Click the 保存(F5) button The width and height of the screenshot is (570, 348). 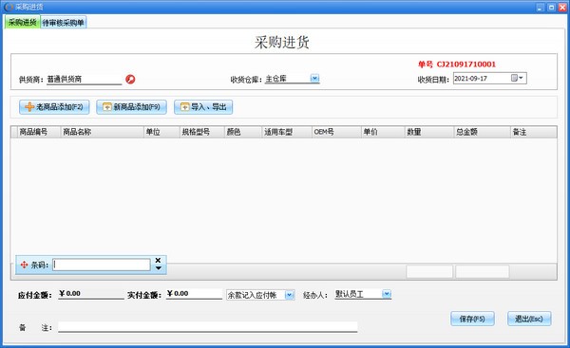(472, 319)
